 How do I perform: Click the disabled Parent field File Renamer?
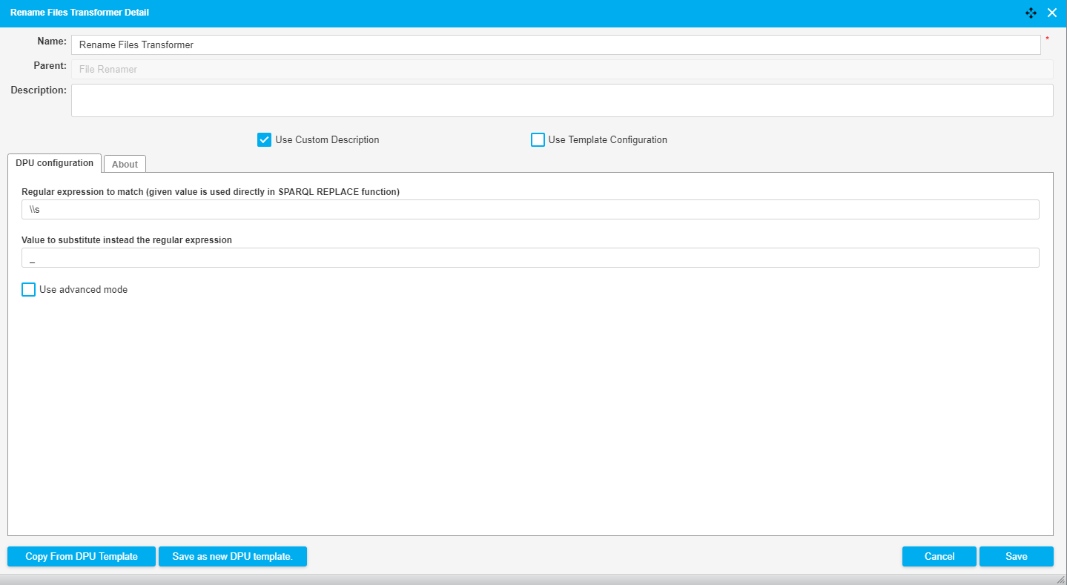tap(561, 69)
